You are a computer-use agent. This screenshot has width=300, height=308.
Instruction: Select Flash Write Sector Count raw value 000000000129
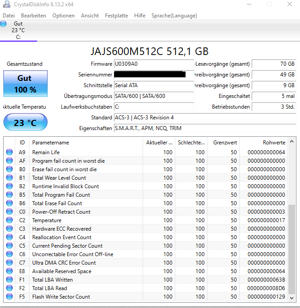pos(266,297)
